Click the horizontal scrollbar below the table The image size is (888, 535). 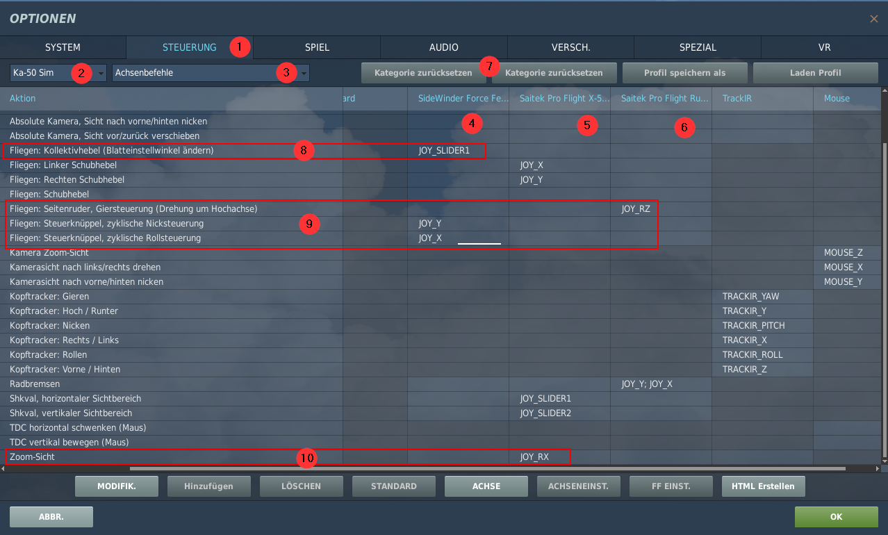pyautogui.click(x=486, y=469)
